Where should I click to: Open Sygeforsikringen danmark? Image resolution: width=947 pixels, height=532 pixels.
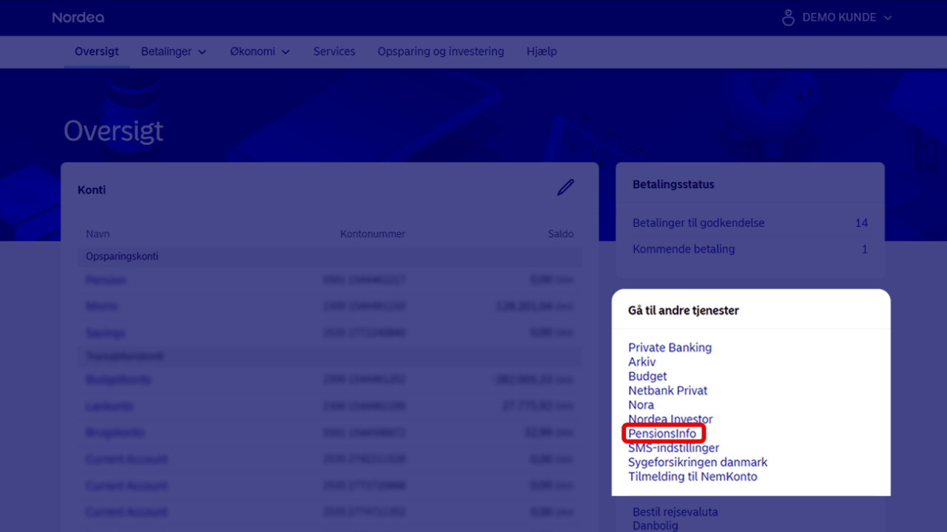point(698,463)
